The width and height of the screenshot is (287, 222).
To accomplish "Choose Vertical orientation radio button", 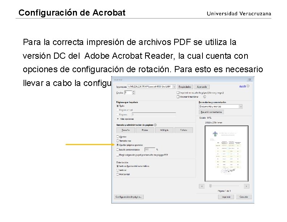I will (118, 170).
